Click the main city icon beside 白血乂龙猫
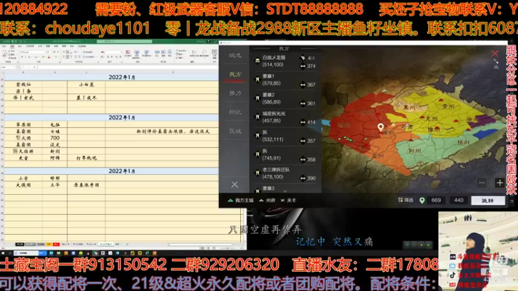The image size is (518, 291). pyautogui.click(x=257, y=61)
